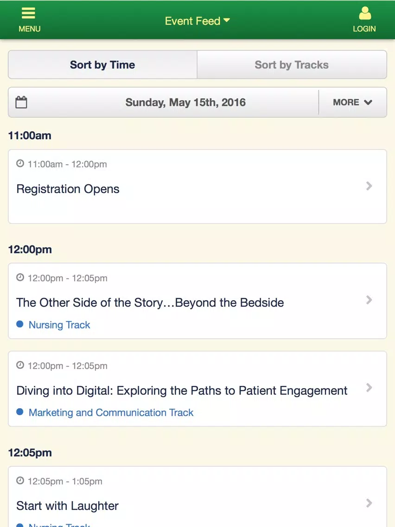The height and width of the screenshot is (527, 395).
Task: Click the blue dot beside Nursing Track
Action: pyautogui.click(x=20, y=324)
